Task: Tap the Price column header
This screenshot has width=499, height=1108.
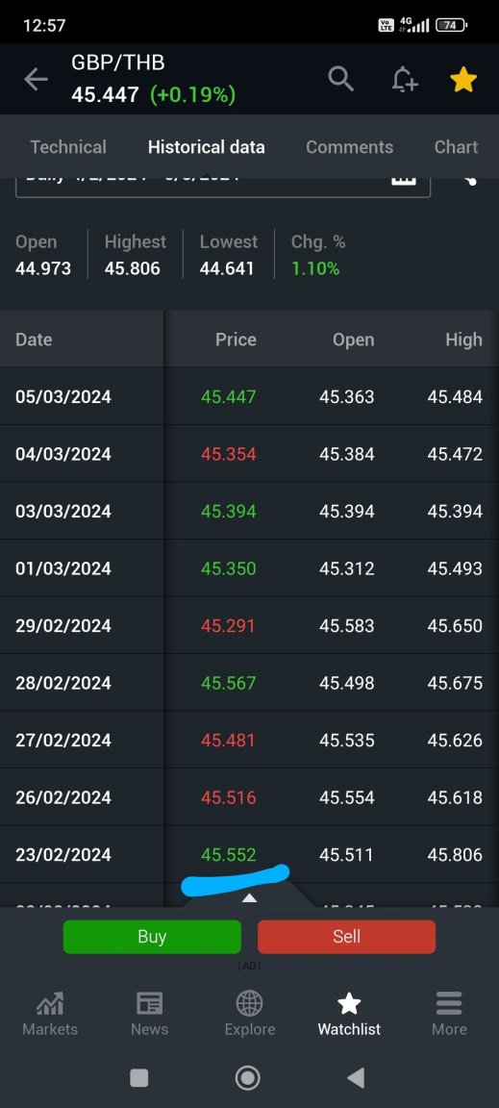Action: pos(236,340)
